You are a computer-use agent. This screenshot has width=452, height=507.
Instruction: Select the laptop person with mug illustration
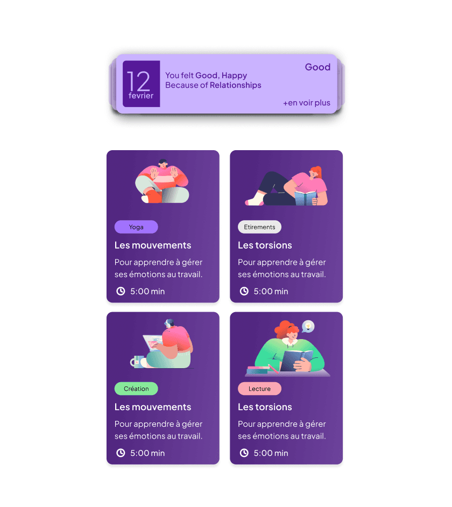[x=161, y=344]
